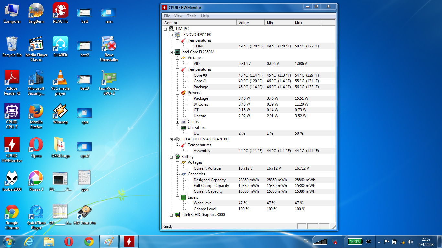Open Picasa 3 desktop shortcut

click(x=36, y=181)
